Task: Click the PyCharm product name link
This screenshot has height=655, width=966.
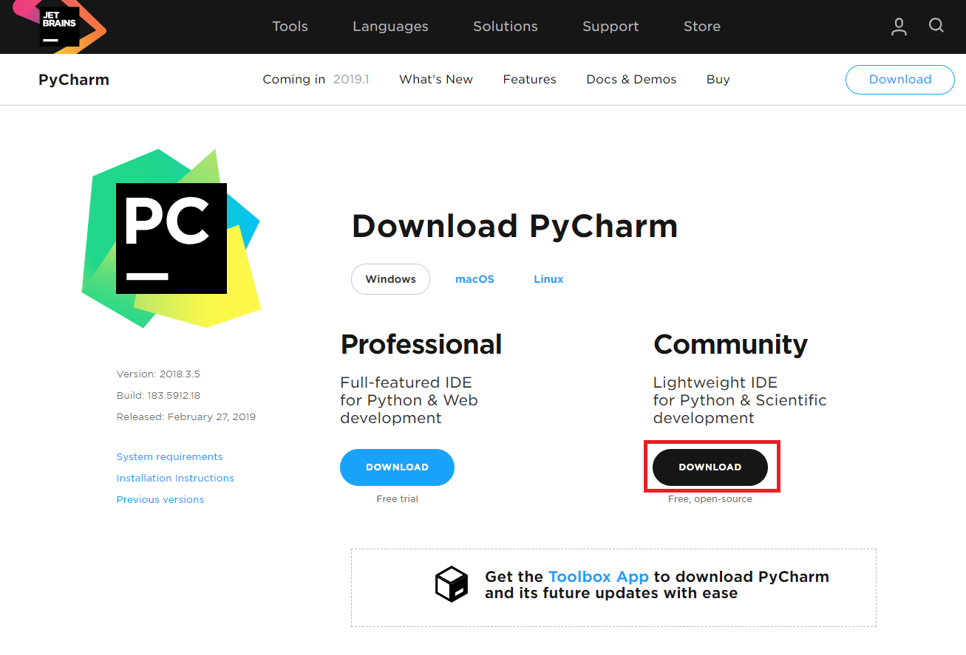Action: tap(74, 80)
